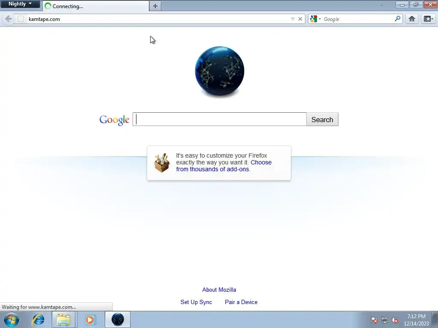Open Choose from thousands of add-ons link
Screen dimensions: 438x328
coord(224,166)
